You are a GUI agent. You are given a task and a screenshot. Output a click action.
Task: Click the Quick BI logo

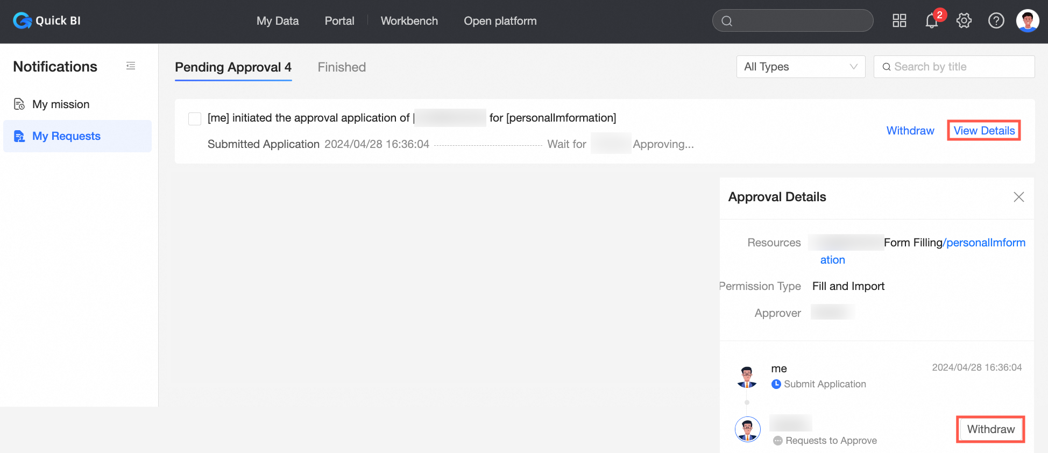[x=47, y=21]
